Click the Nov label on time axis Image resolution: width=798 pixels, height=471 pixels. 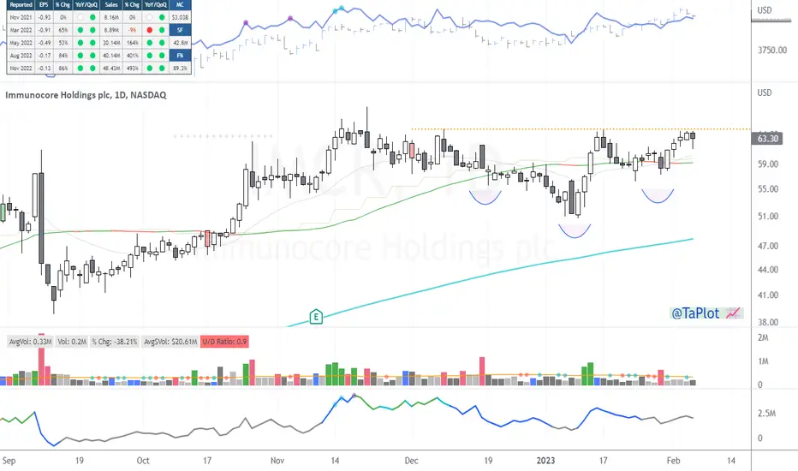point(277,461)
